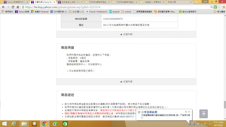Open a new tab button

(196, 2)
